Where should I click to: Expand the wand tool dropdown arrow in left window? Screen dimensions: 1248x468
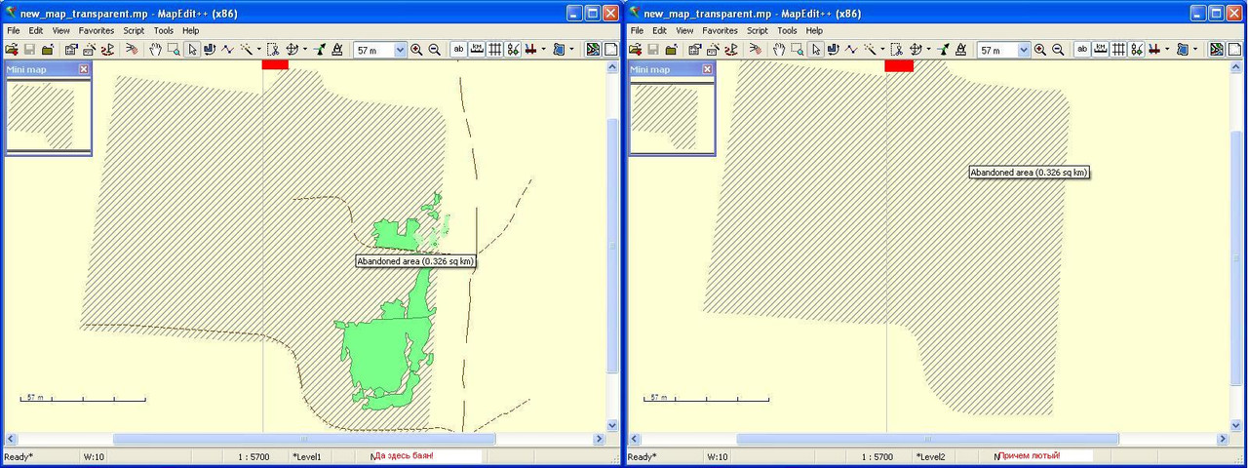point(258,50)
